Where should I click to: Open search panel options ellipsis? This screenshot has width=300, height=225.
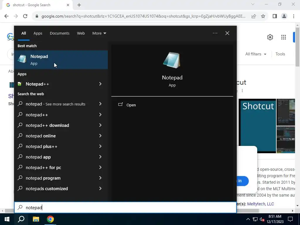click(x=215, y=33)
